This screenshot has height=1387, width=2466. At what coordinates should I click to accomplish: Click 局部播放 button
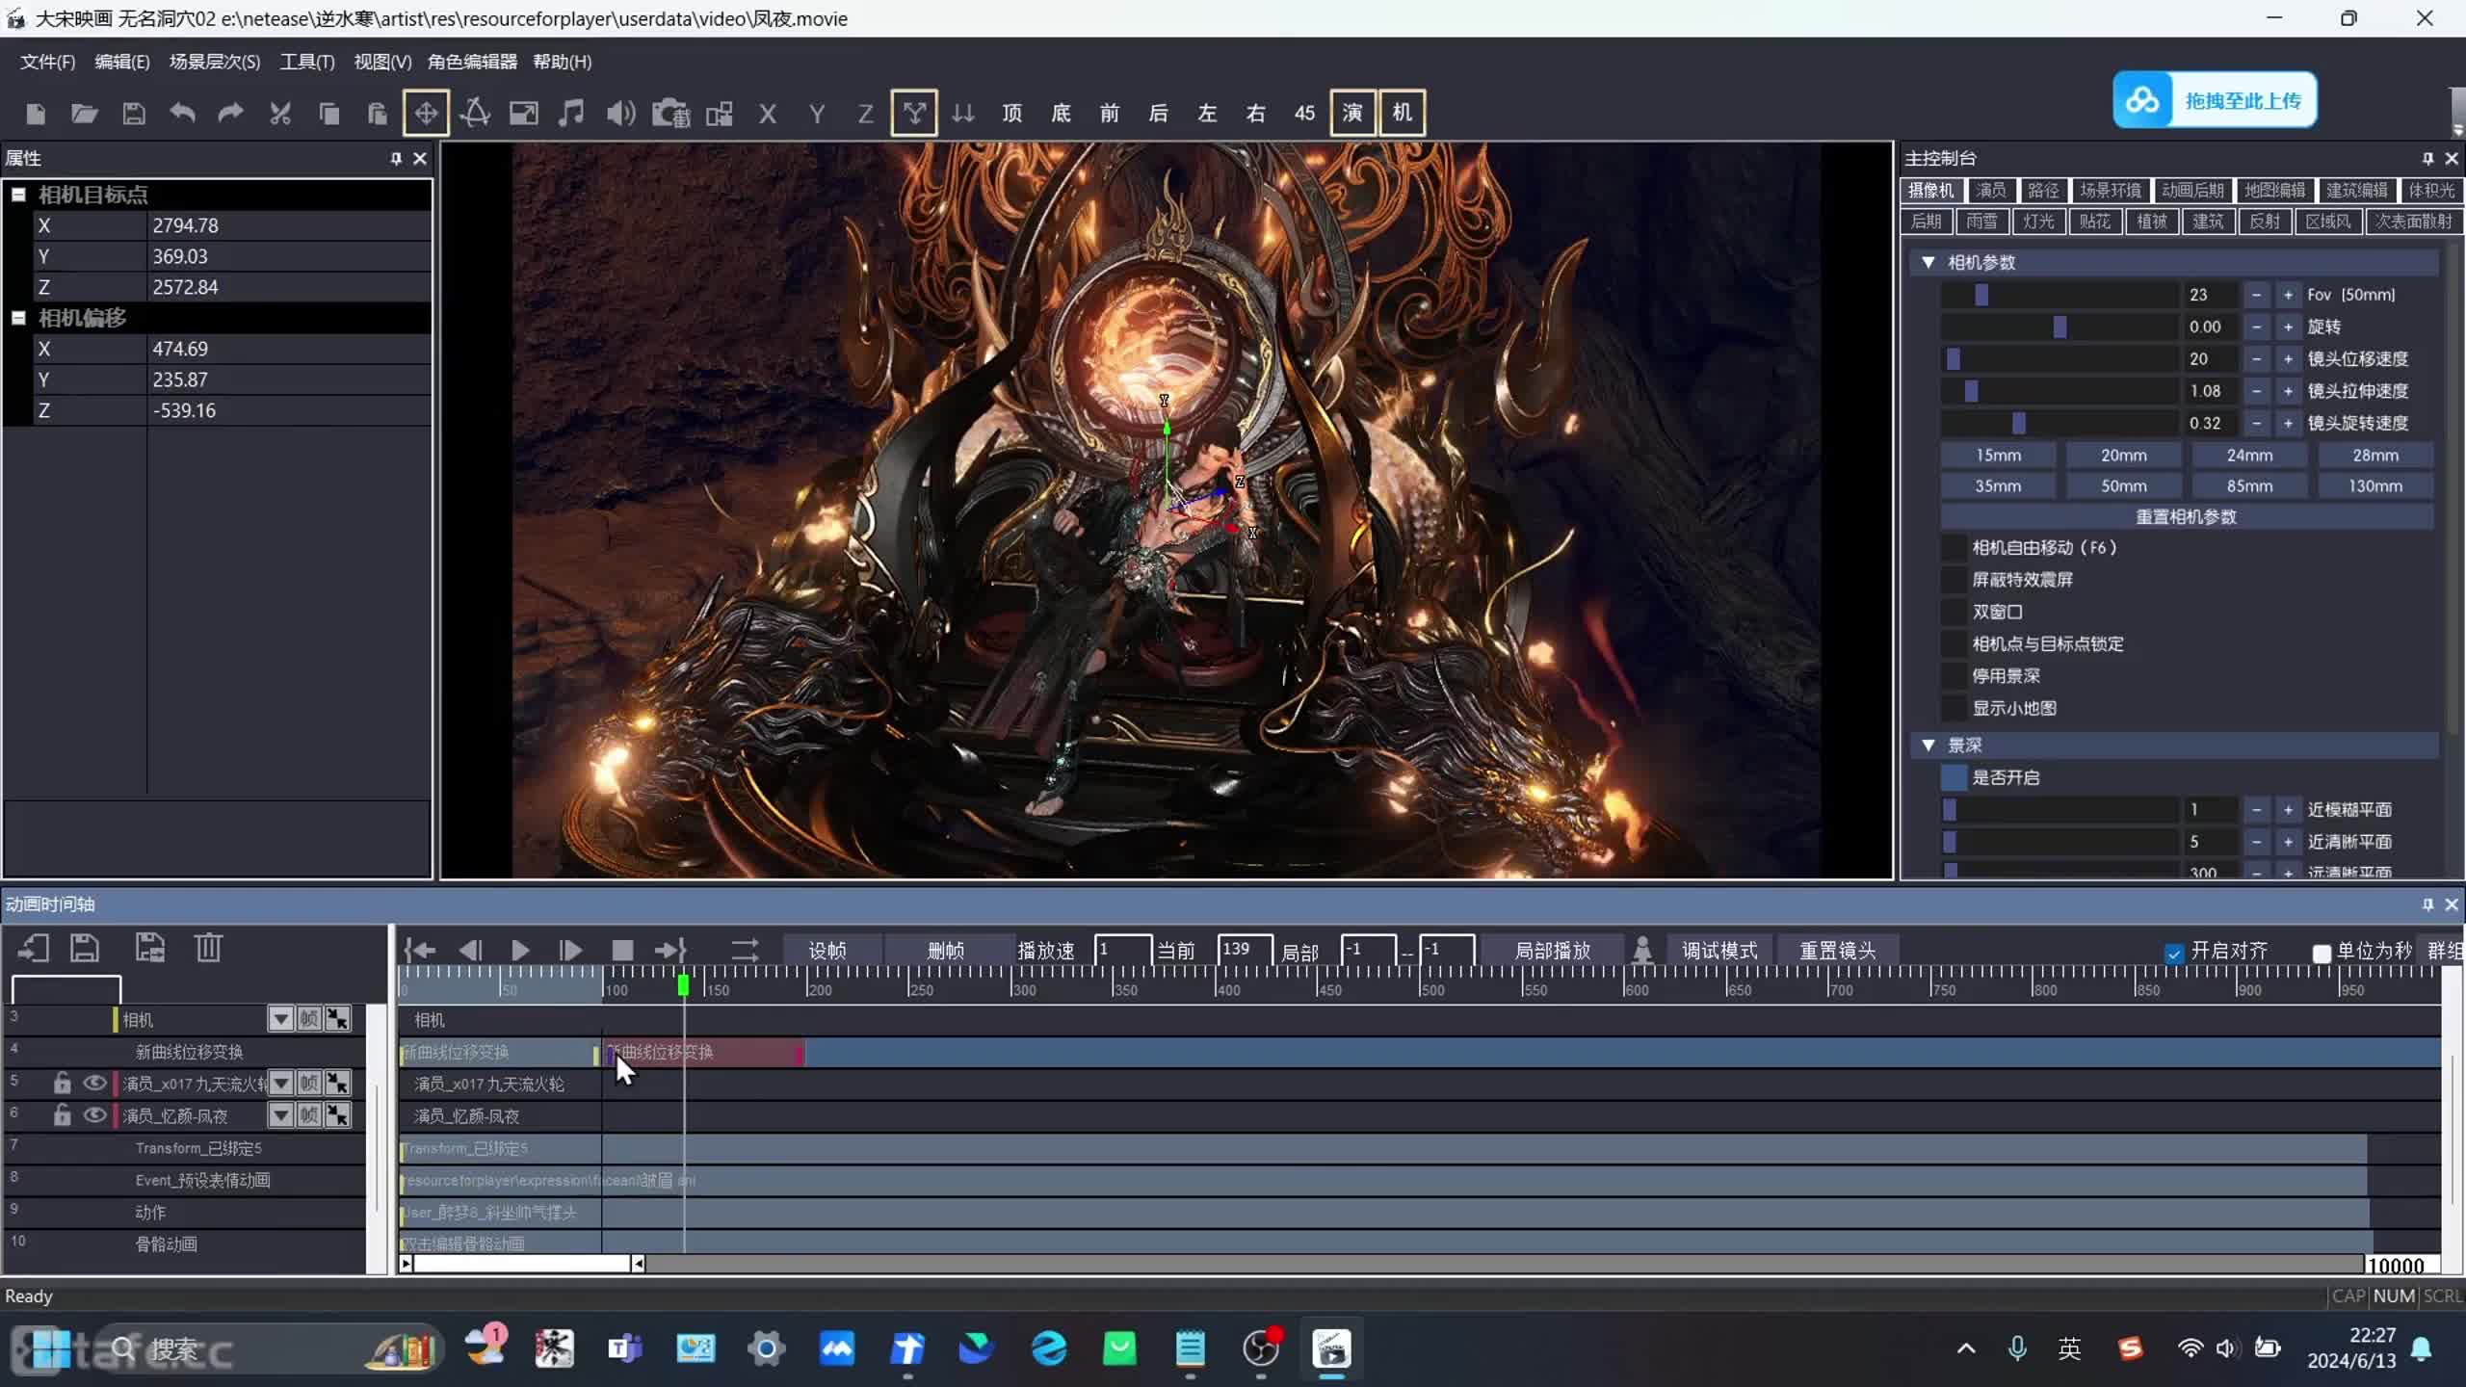click(1552, 951)
